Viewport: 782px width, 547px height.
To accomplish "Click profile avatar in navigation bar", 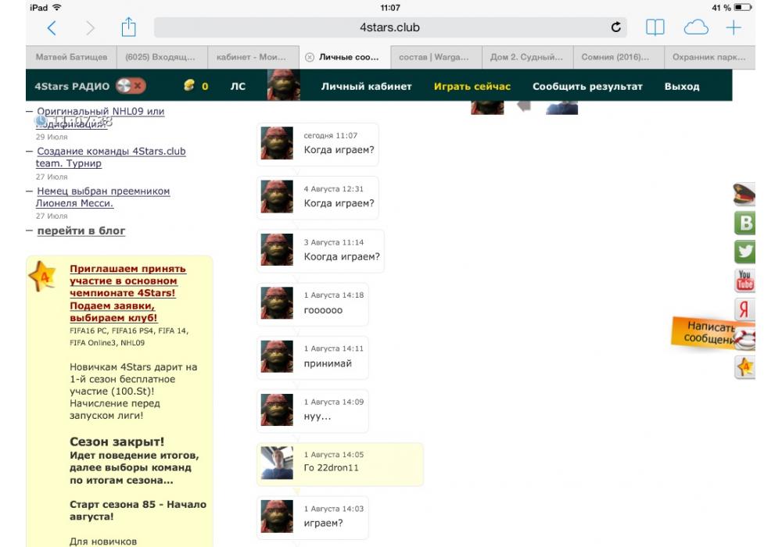I will (284, 84).
